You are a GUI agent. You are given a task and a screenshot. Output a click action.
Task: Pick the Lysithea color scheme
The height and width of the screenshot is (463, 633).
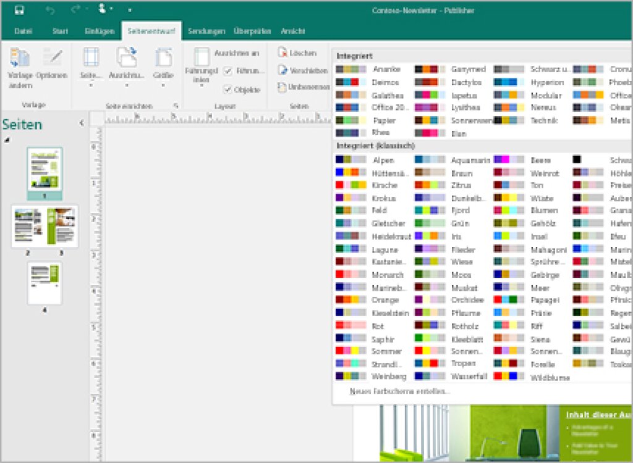(x=448, y=107)
